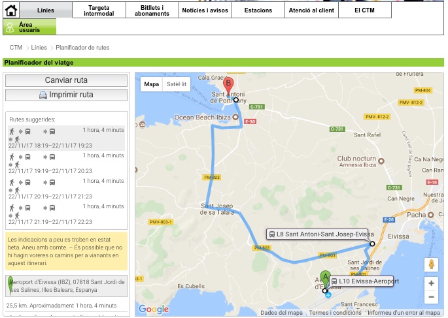Click the Ocean Beach Ibiza place marker
This screenshot has width=448, height=318.
tap(235, 117)
